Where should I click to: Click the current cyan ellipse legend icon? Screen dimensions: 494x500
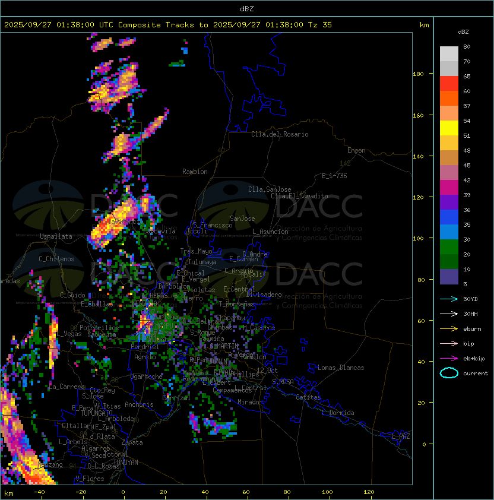click(449, 373)
